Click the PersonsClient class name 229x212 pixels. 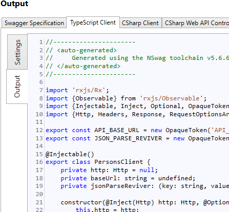[119, 162]
